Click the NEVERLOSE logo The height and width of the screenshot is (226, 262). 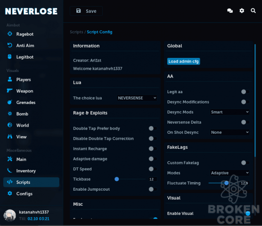pyautogui.click(x=31, y=11)
